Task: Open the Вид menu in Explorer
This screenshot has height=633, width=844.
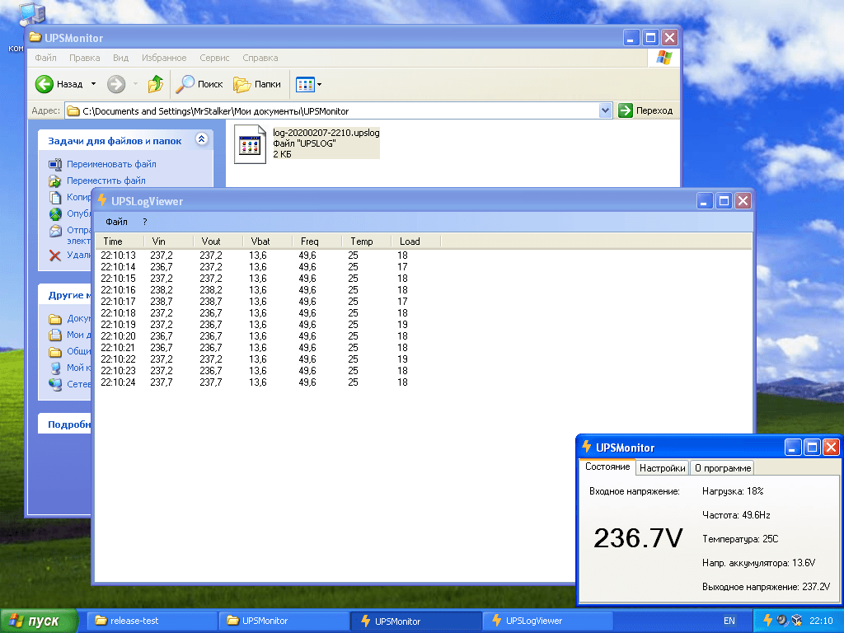Action: click(120, 58)
